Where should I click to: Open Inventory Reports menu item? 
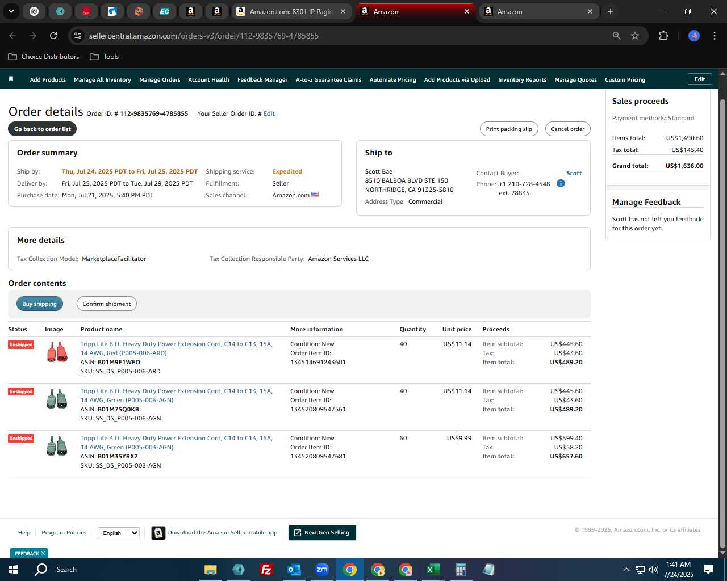click(x=522, y=80)
